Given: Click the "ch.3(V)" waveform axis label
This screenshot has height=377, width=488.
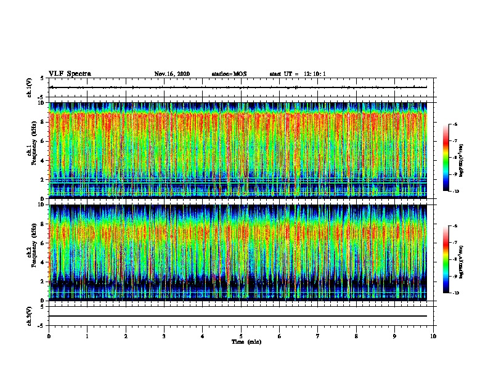Looking at the screenshot, I should click(30, 316).
